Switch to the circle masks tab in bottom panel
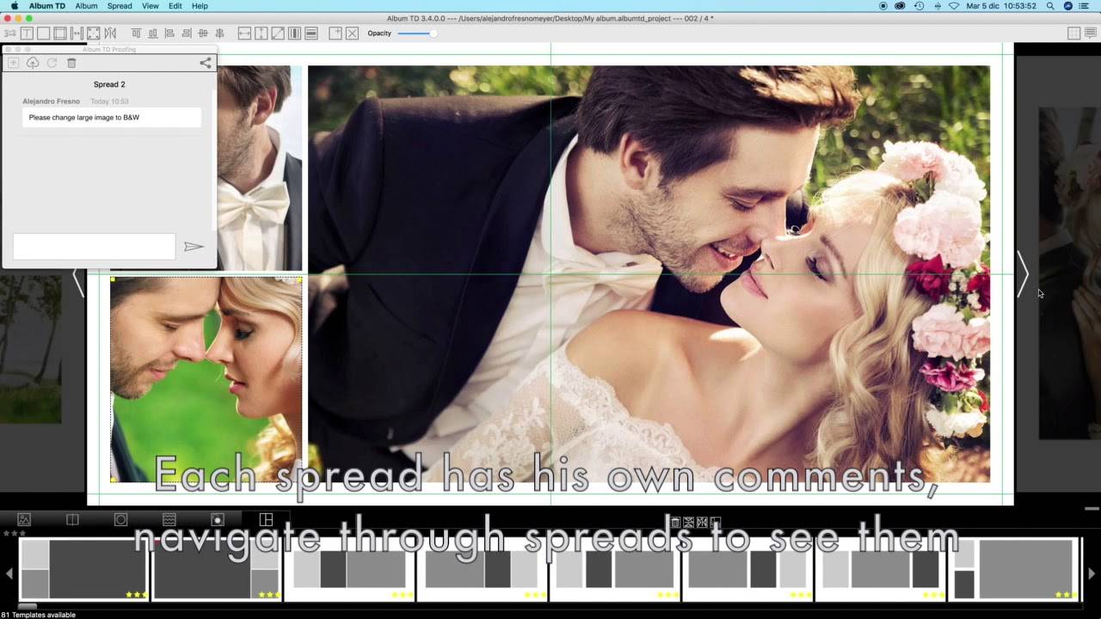Image resolution: width=1101 pixels, height=619 pixels. tap(120, 519)
